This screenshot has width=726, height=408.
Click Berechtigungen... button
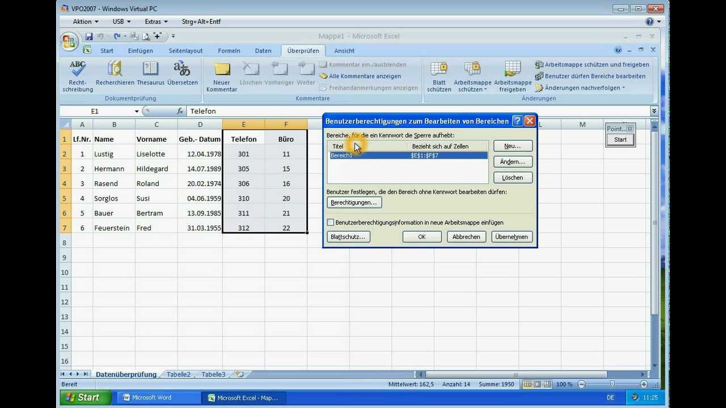(x=354, y=202)
